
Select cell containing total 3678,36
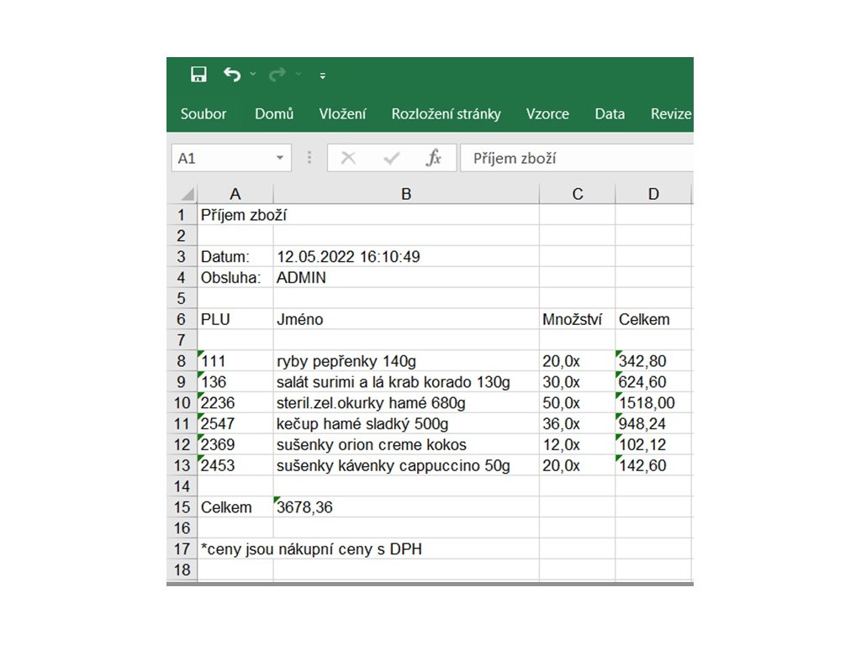405,507
